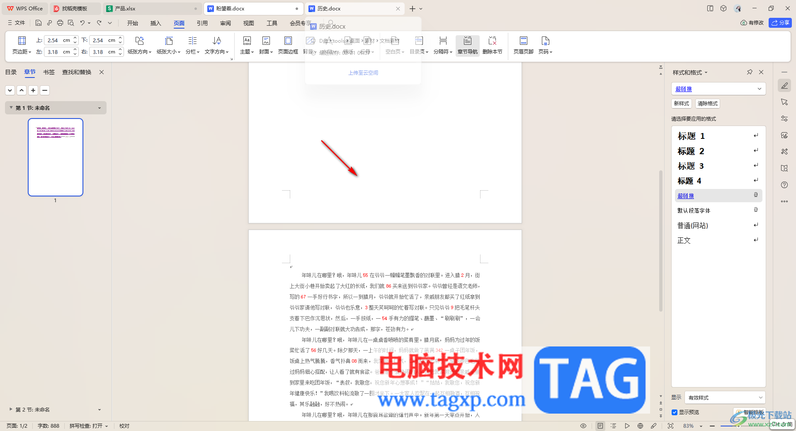Open the cover page (封面) tool
The height and width of the screenshot is (431, 796).
(x=266, y=45)
